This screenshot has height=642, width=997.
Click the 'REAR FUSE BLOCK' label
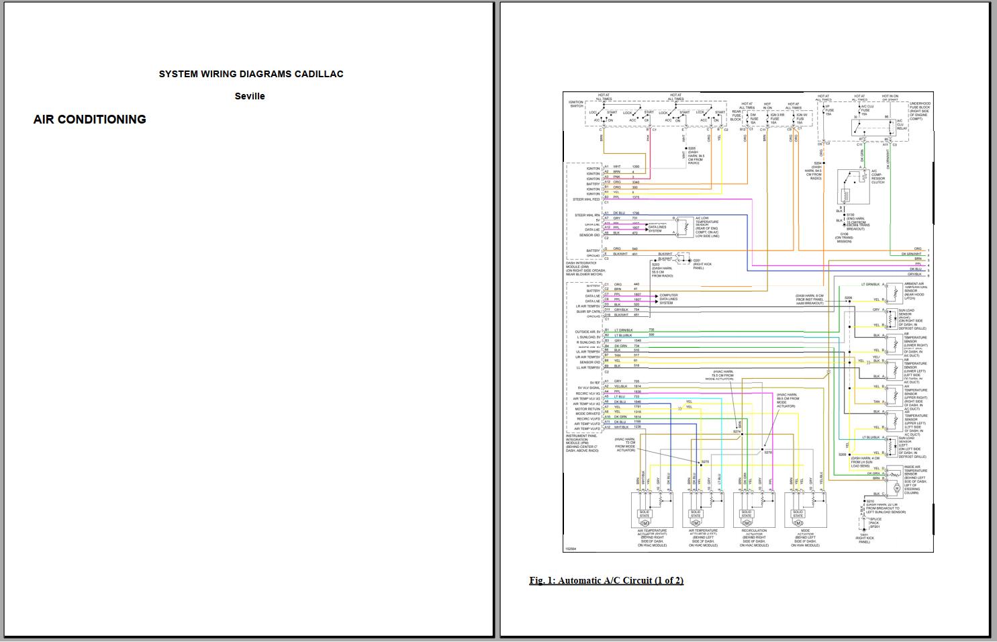(x=736, y=116)
